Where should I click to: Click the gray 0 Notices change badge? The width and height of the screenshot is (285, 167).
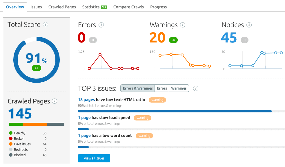tap(244, 40)
